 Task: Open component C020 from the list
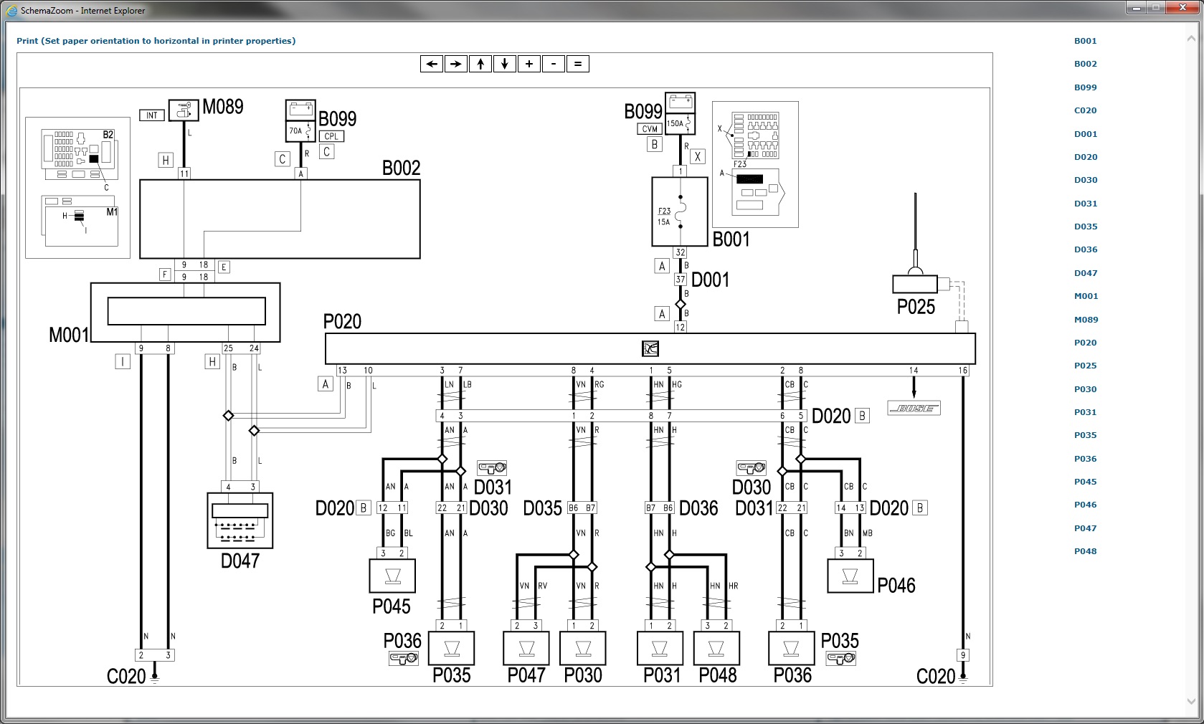coord(1085,110)
